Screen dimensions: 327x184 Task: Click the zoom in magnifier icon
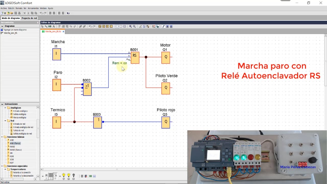tap(131, 26)
